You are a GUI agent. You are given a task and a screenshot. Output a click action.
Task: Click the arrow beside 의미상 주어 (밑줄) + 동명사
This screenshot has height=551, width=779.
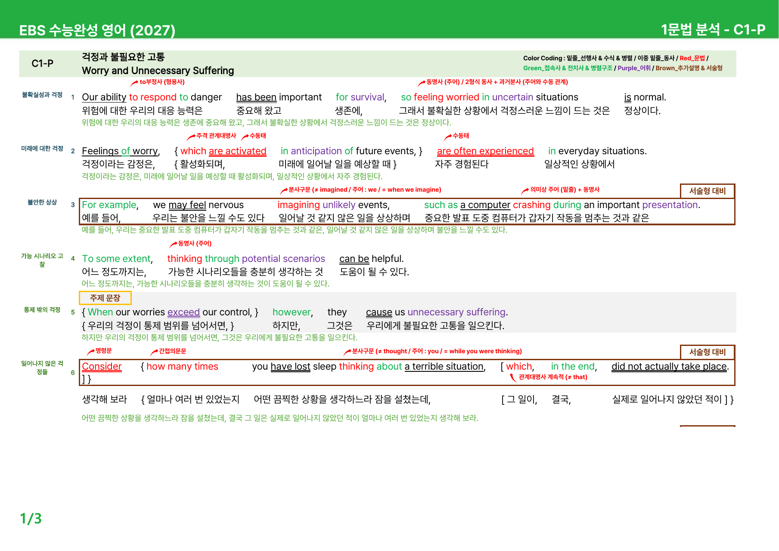pyautogui.click(x=525, y=190)
